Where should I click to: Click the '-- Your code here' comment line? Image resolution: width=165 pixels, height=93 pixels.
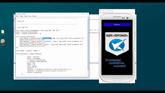coord(22,27)
